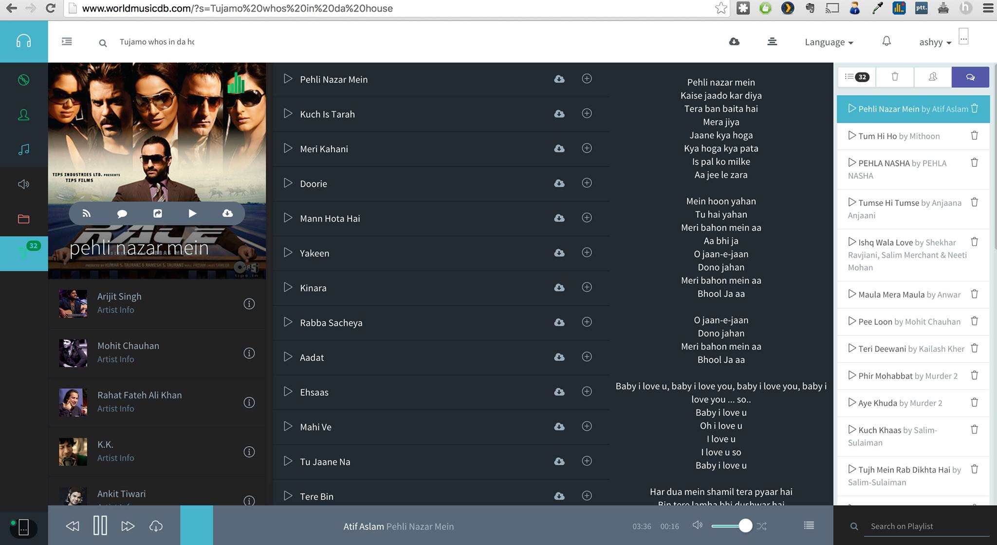The image size is (997, 545).
Task: Delete Tum Hi Ho from playlist
Action: pos(975,136)
